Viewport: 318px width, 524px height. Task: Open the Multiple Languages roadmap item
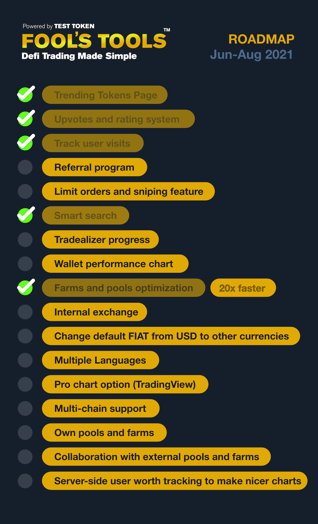tap(100, 360)
